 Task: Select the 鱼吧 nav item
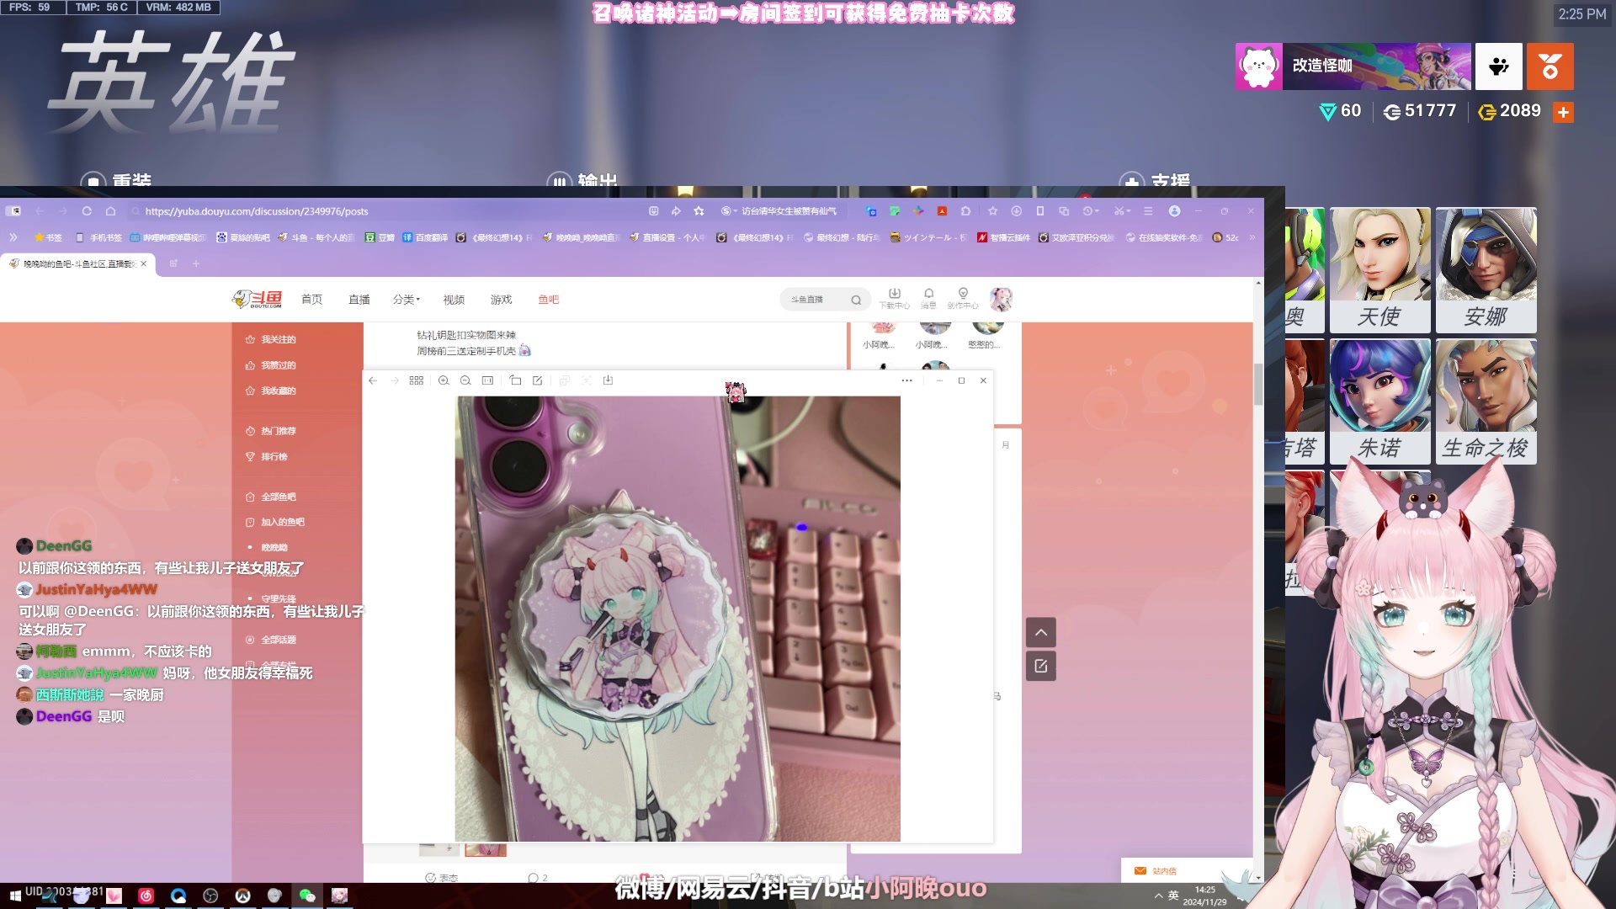click(x=549, y=300)
